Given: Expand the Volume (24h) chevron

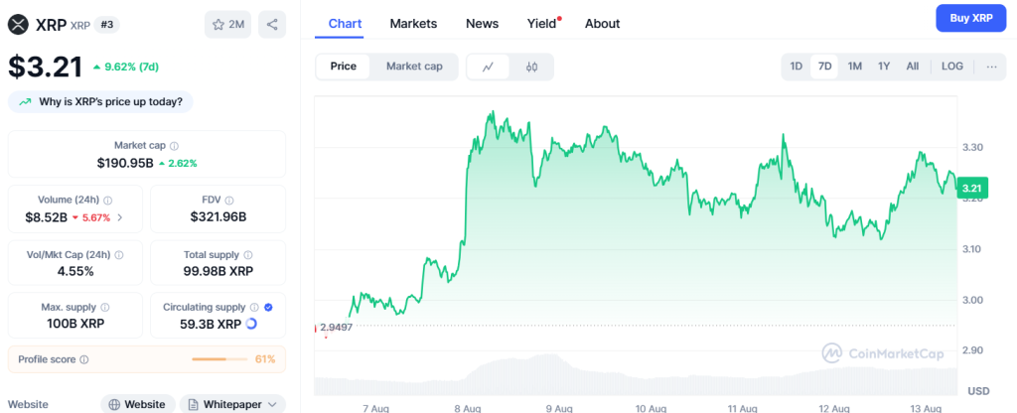Looking at the screenshot, I should pos(120,217).
